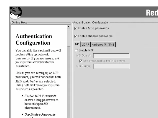The width and height of the screenshot is (158, 118).
Task: Click the italic 'NIS' word in help text
Action: [56, 73]
